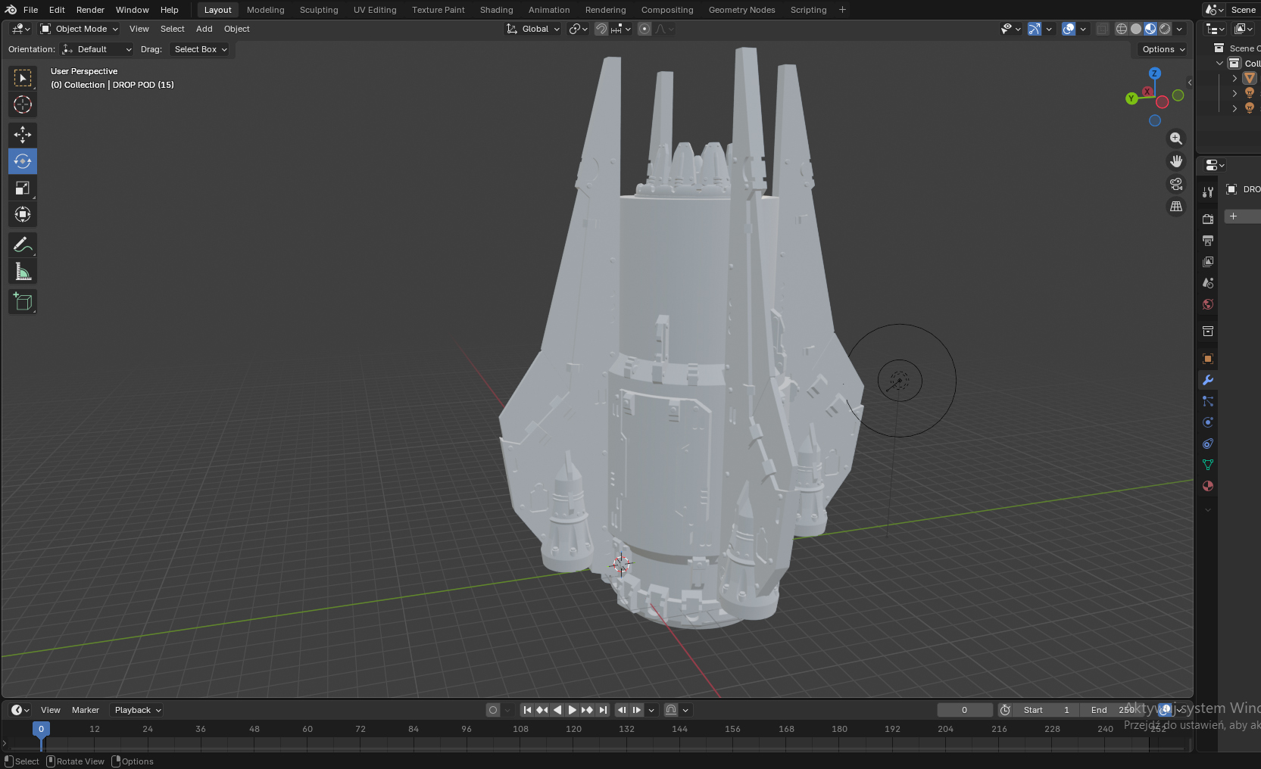Open the Object Mode dropdown
This screenshot has width=1261, height=769.
(80, 29)
